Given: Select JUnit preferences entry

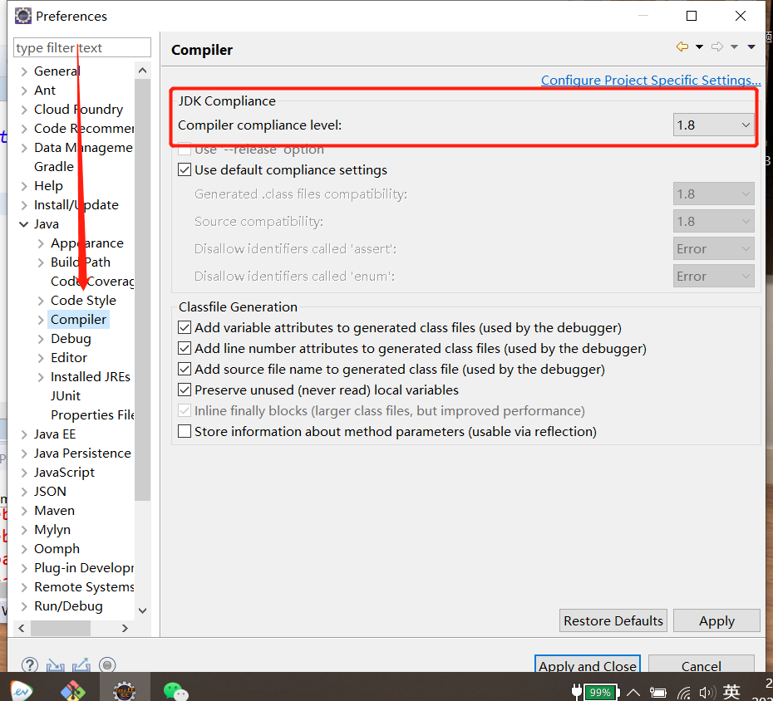Looking at the screenshot, I should (66, 396).
